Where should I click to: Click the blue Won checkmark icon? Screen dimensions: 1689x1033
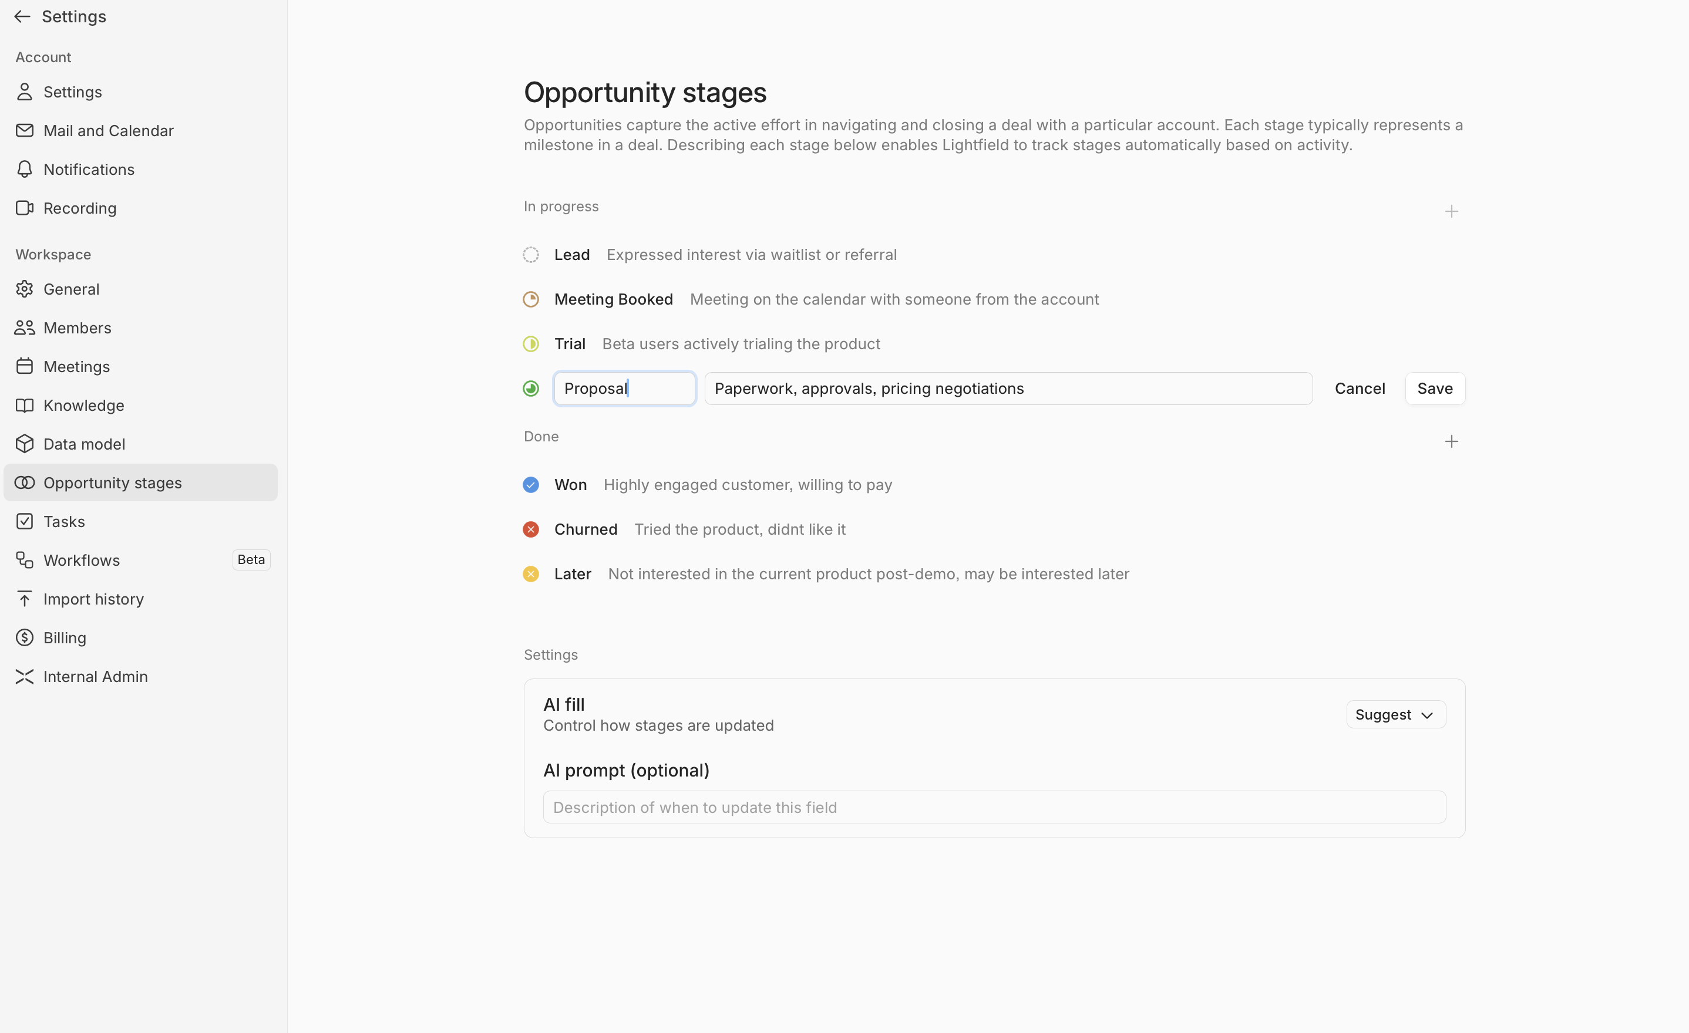tap(530, 485)
